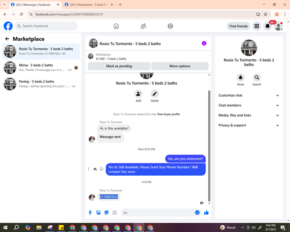Click the Mute bell in right panel

[x=241, y=78]
